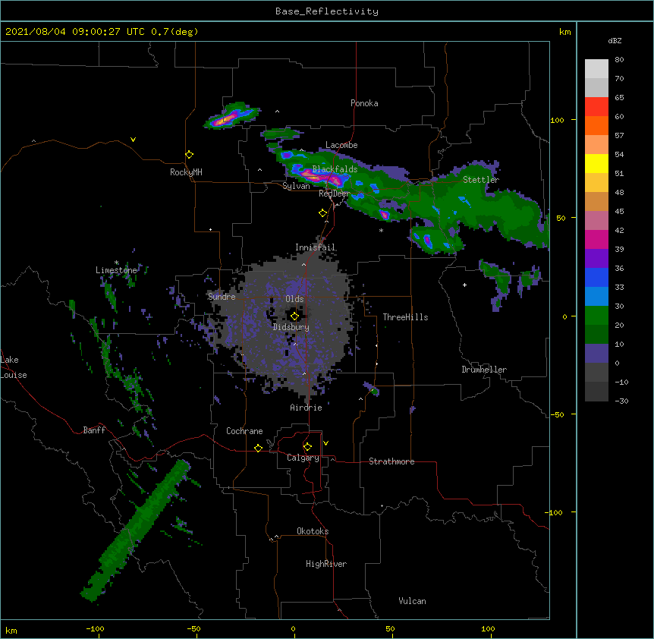Click the Ponoka city label
654x639 pixels.
click(x=364, y=103)
